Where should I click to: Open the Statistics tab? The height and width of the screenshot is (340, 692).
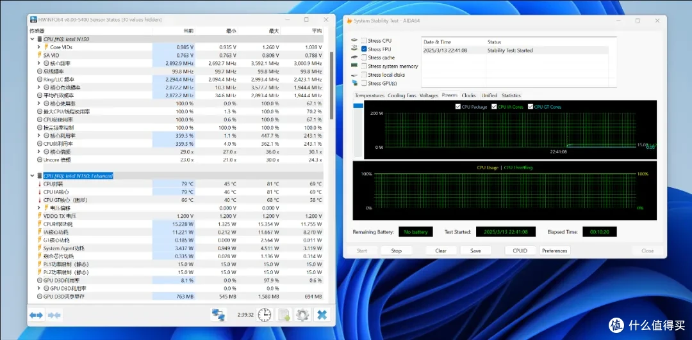pos(511,96)
